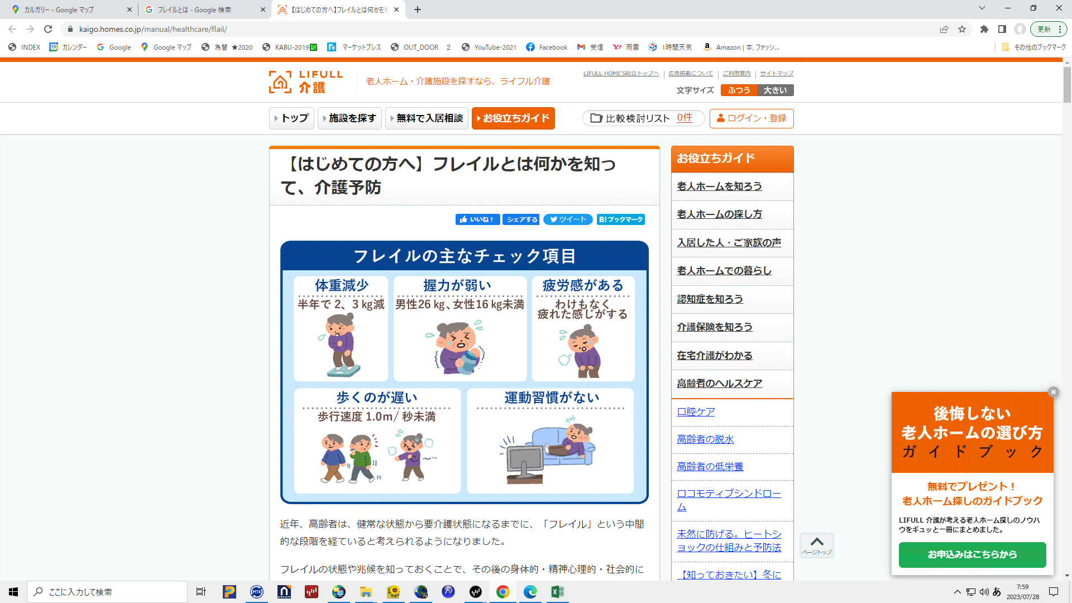This screenshot has width=1072, height=603.
Task: Open Chrome profile avatar icon
Action: click(1020, 29)
